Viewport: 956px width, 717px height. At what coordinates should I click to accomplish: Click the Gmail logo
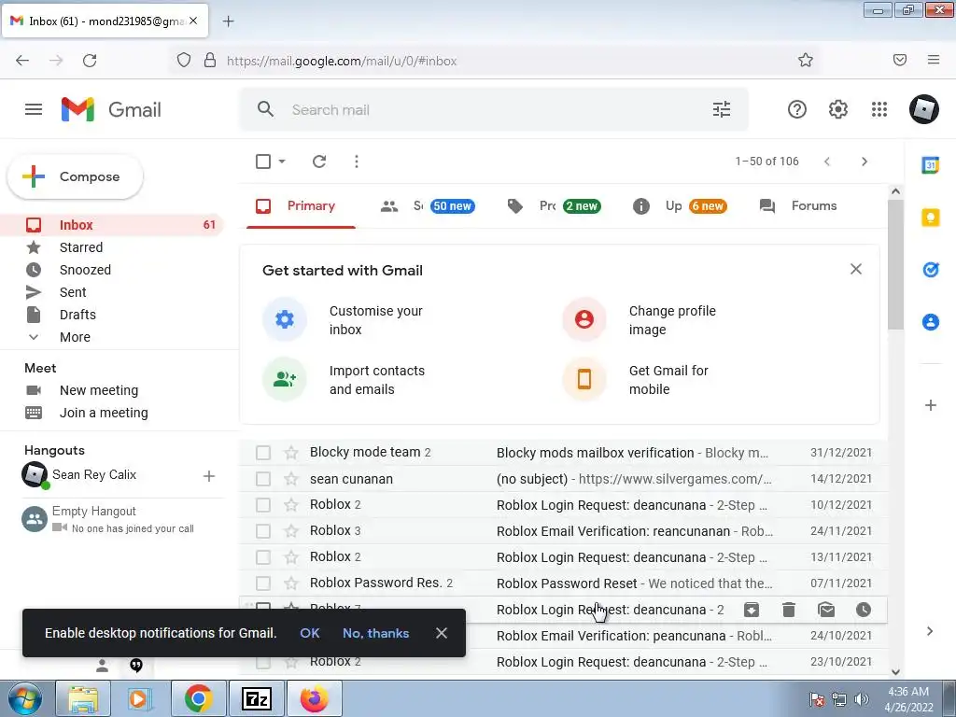pos(112,110)
